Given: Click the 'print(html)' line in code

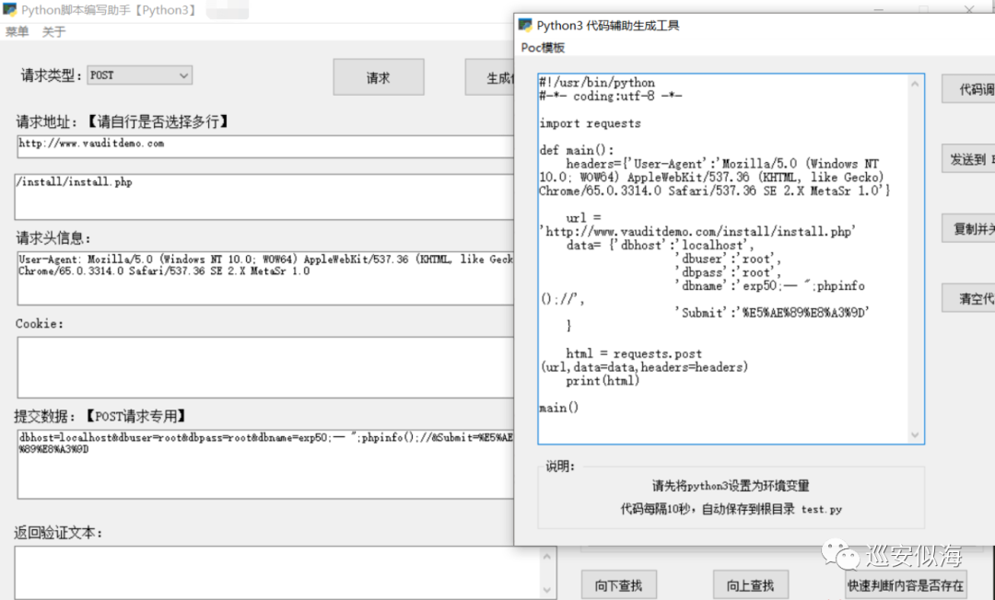Looking at the screenshot, I should pos(603,381).
